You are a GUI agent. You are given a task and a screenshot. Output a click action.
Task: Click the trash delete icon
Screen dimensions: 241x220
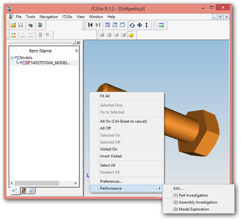point(40,35)
